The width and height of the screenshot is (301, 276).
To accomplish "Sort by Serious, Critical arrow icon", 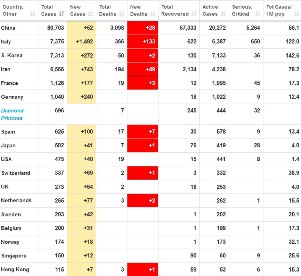I will [258, 14].
